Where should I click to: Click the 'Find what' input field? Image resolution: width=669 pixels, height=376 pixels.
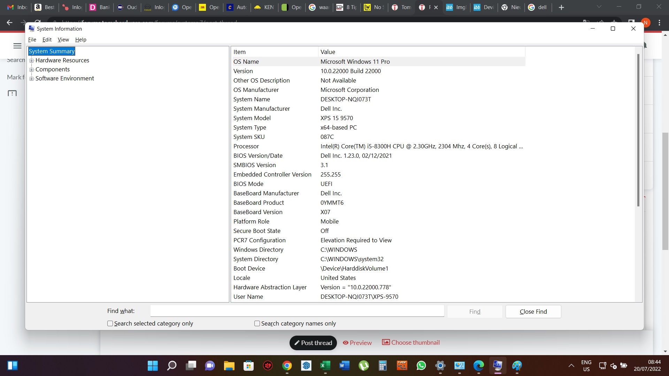[x=297, y=311]
